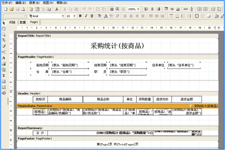The width and height of the screenshot is (225, 150).
Task: Toggle top frame line button
Action: (171, 16)
